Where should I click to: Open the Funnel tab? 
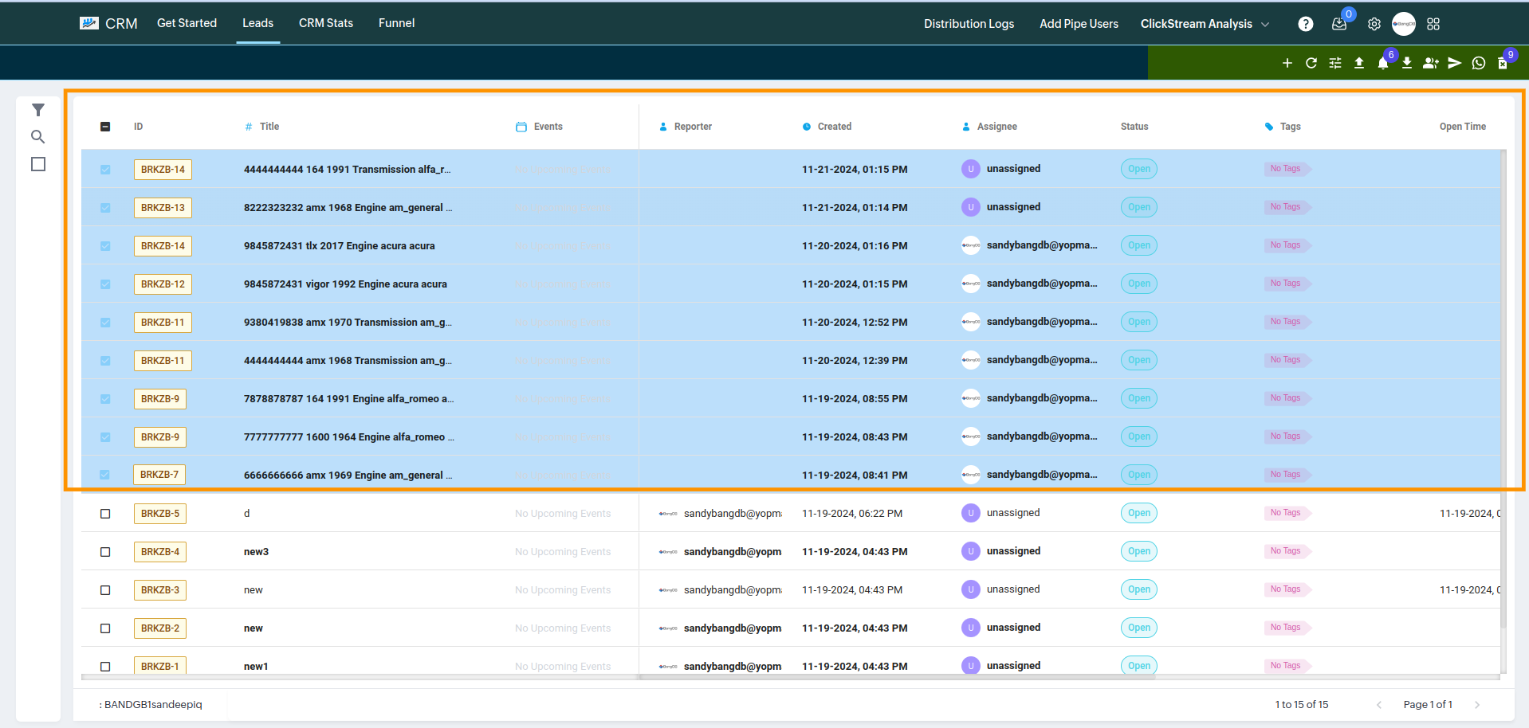(x=396, y=23)
